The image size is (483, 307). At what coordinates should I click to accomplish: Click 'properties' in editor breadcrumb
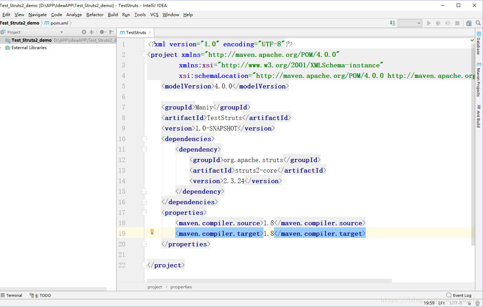coord(181,287)
